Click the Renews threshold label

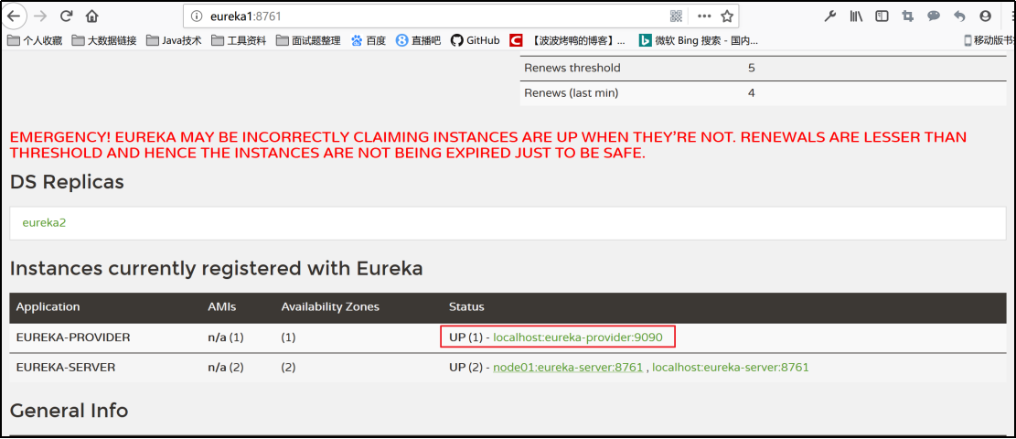[572, 68]
